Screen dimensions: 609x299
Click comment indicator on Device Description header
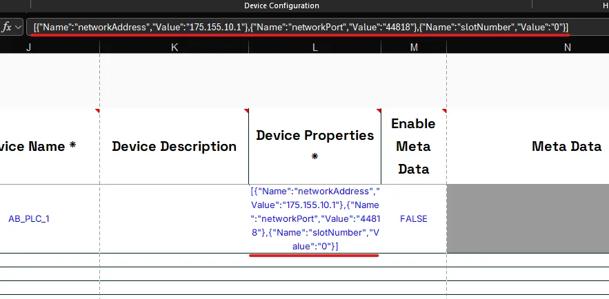[247, 110]
